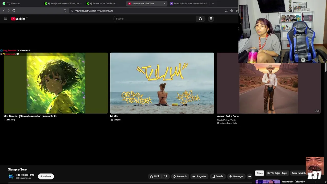327x184 pixels.
Task: Open the three-dots more actions menu
Action: click(250, 176)
